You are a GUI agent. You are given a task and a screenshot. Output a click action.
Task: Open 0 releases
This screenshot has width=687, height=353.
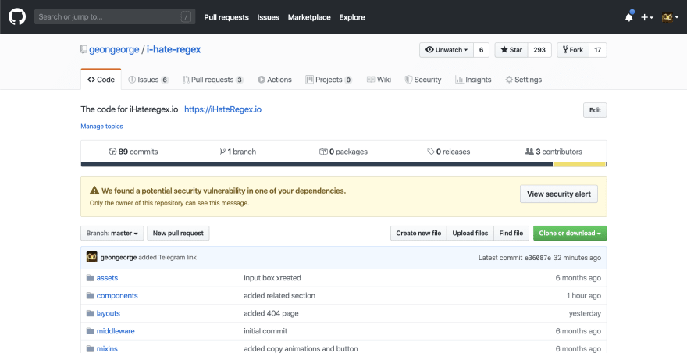click(449, 152)
